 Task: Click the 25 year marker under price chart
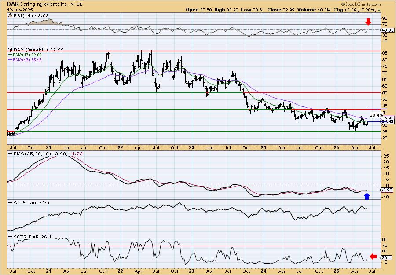337,147
